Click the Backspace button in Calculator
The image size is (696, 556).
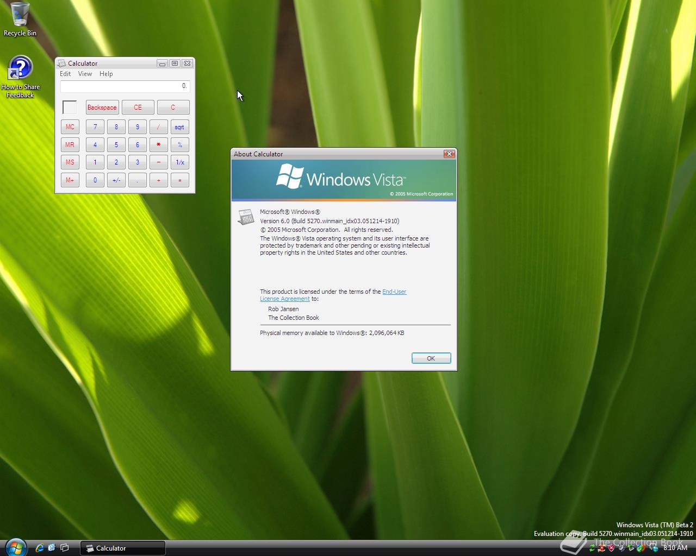point(102,108)
